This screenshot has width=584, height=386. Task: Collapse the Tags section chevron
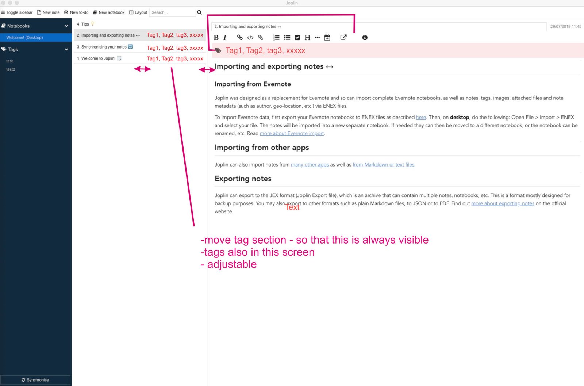pos(66,49)
